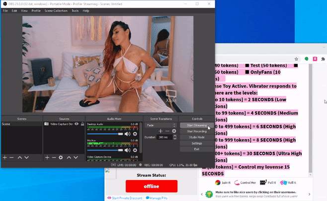Click the Roll It dice icon
The width and height of the screenshot is (327, 201).
tap(283, 183)
